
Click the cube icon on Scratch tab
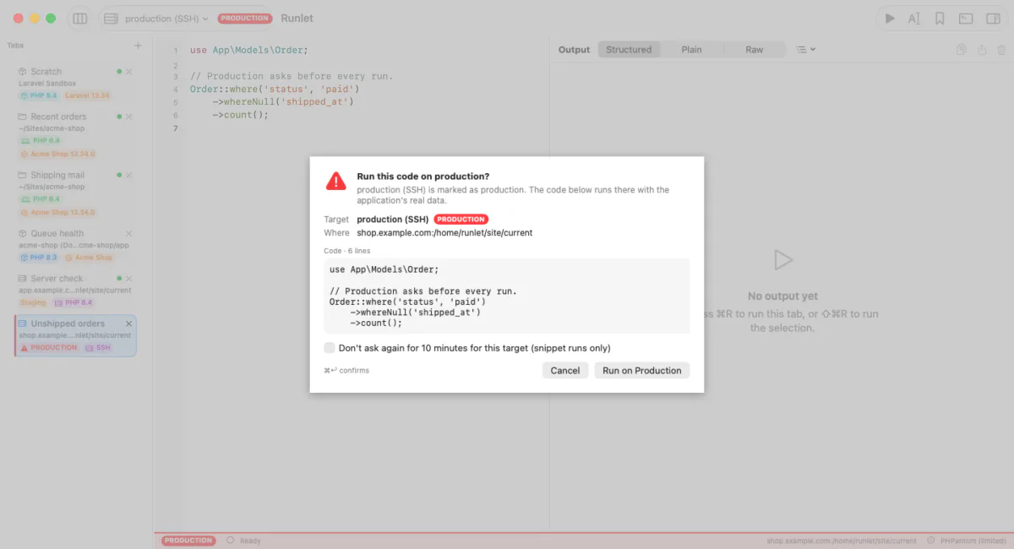coord(24,72)
